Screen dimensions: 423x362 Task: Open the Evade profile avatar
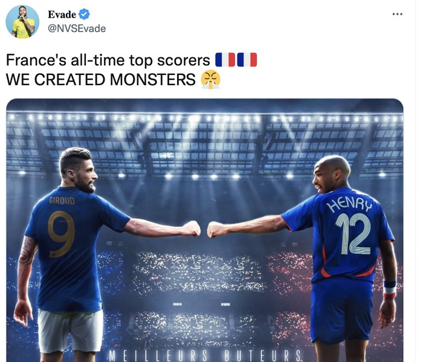[x=22, y=22]
